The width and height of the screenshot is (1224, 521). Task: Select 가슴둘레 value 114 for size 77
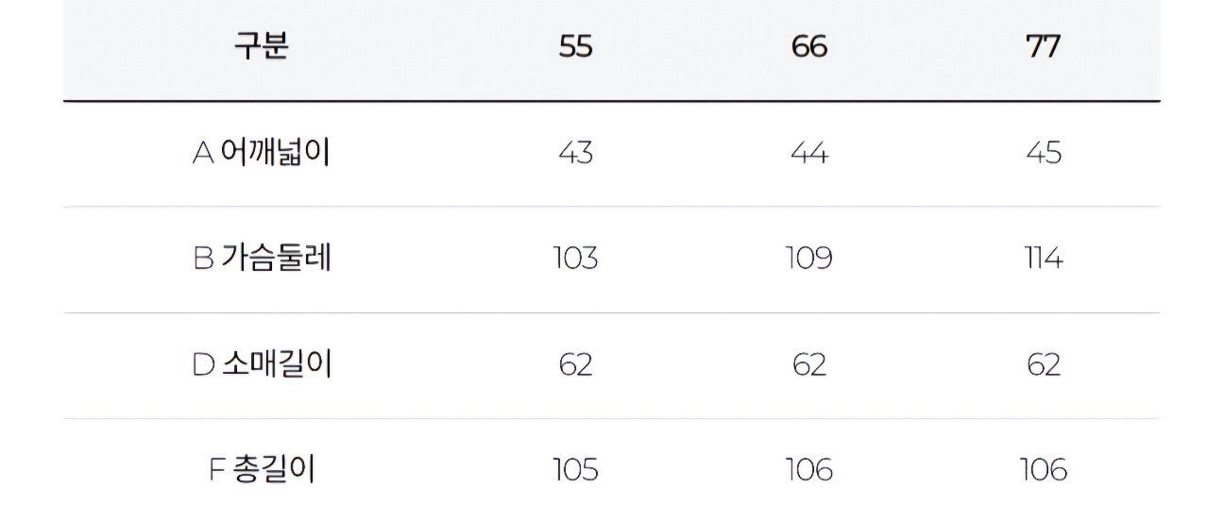[1043, 259]
